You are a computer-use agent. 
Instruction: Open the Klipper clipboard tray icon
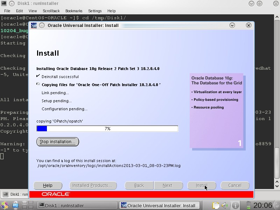click(216, 205)
